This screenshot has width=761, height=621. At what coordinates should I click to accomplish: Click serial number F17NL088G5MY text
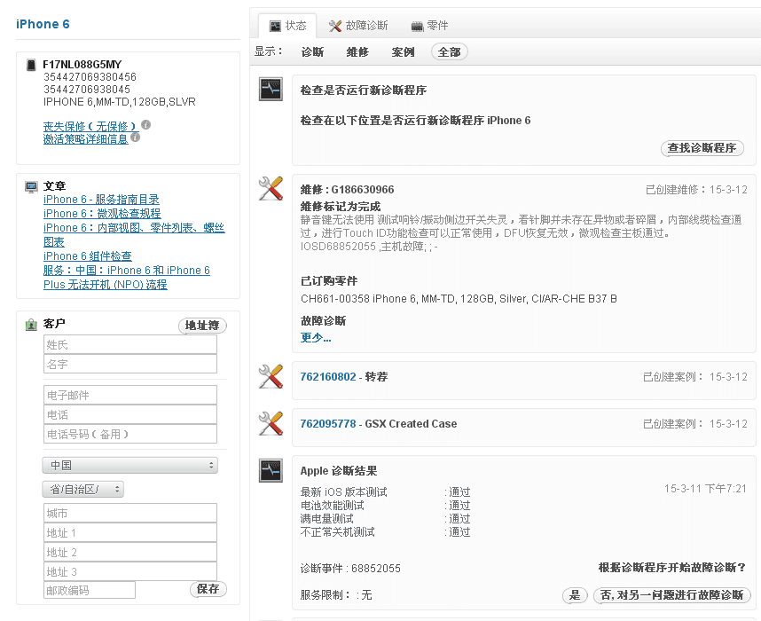(82, 65)
